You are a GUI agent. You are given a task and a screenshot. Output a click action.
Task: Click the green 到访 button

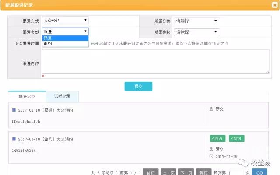(x=217, y=139)
